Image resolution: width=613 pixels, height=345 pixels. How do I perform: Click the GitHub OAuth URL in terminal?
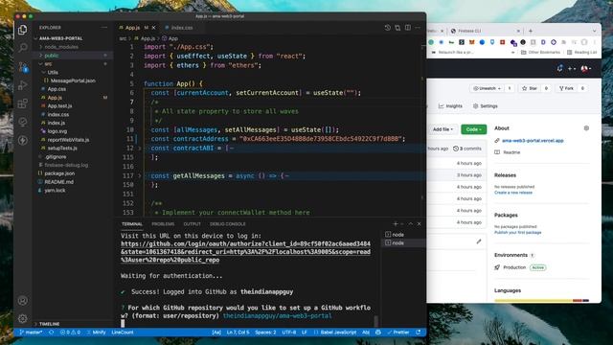click(x=245, y=252)
